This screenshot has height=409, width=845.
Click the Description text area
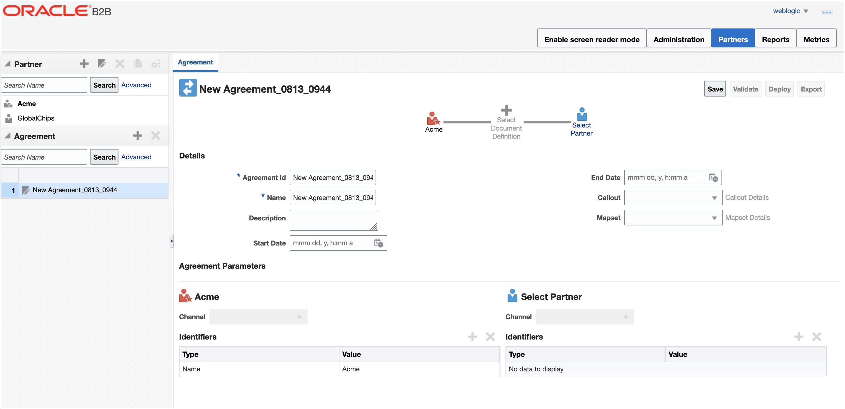click(334, 220)
